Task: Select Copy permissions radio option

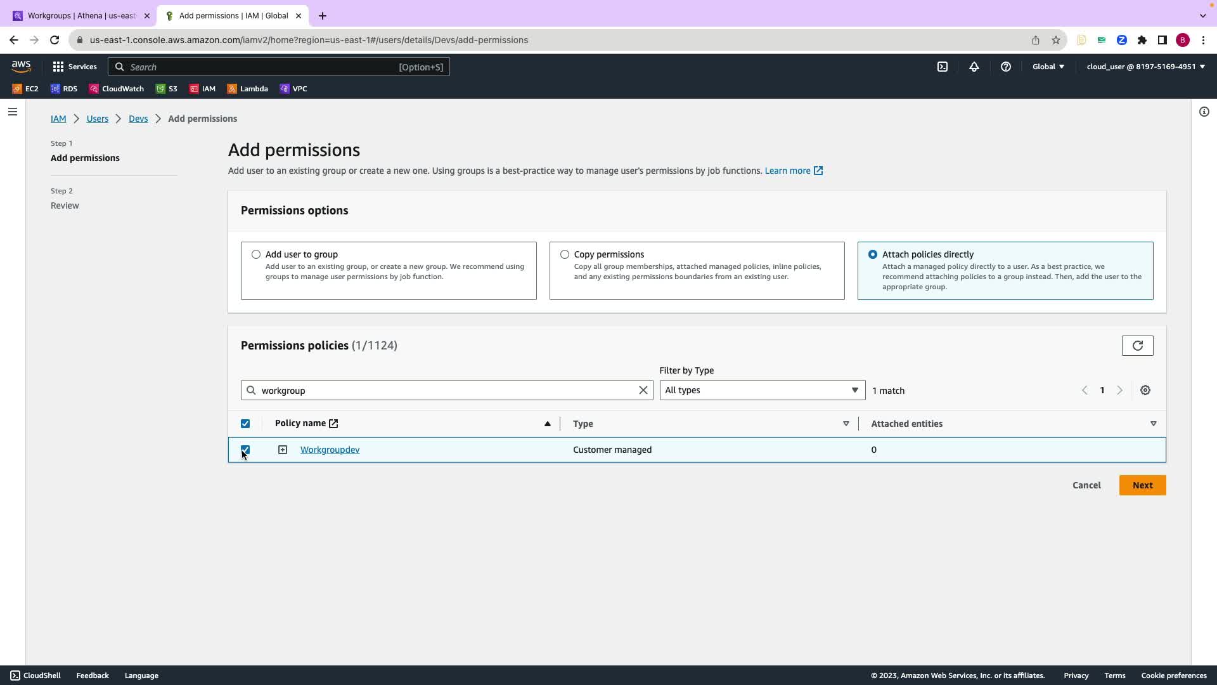Action: coord(565,254)
